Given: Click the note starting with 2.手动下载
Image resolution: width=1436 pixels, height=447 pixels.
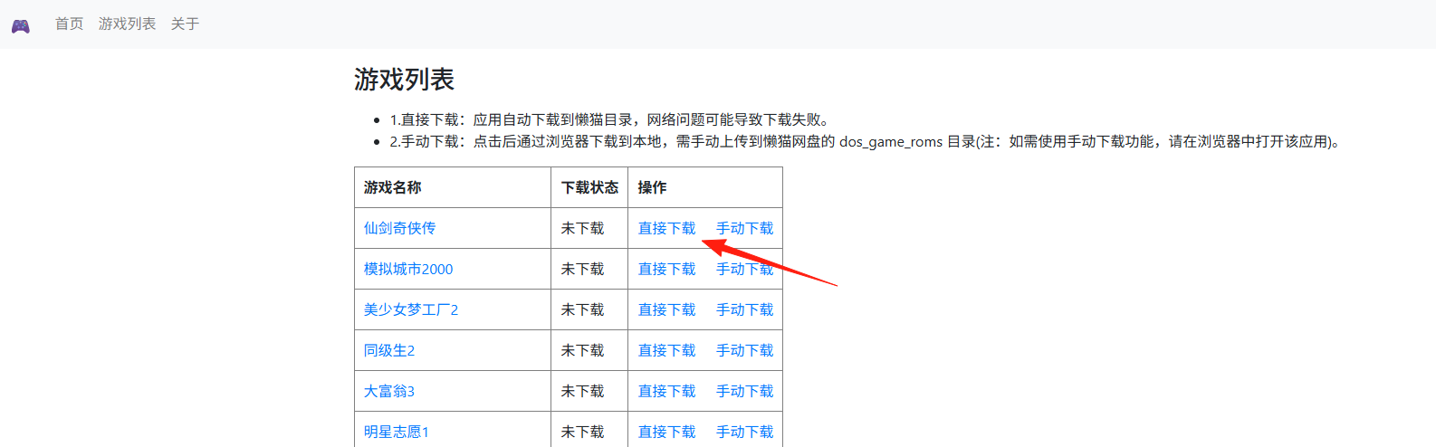Looking at the screenshot, I should tap(867, 141).
